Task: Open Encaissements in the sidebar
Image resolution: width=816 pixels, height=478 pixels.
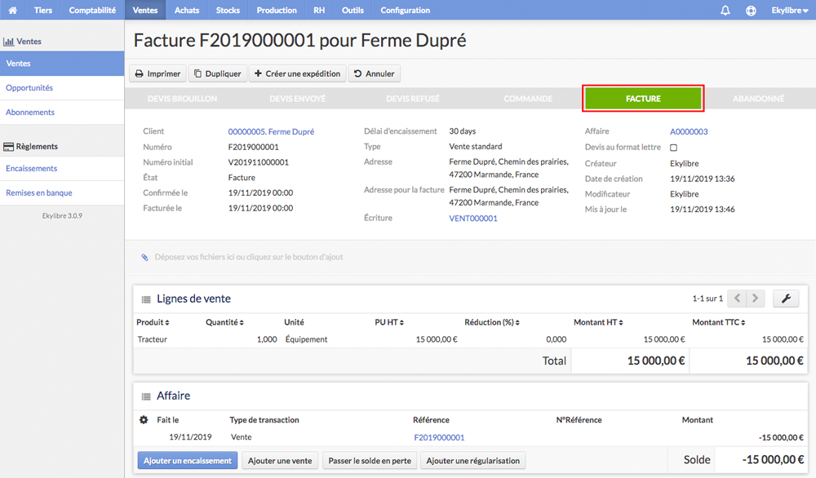Action: 62,169
